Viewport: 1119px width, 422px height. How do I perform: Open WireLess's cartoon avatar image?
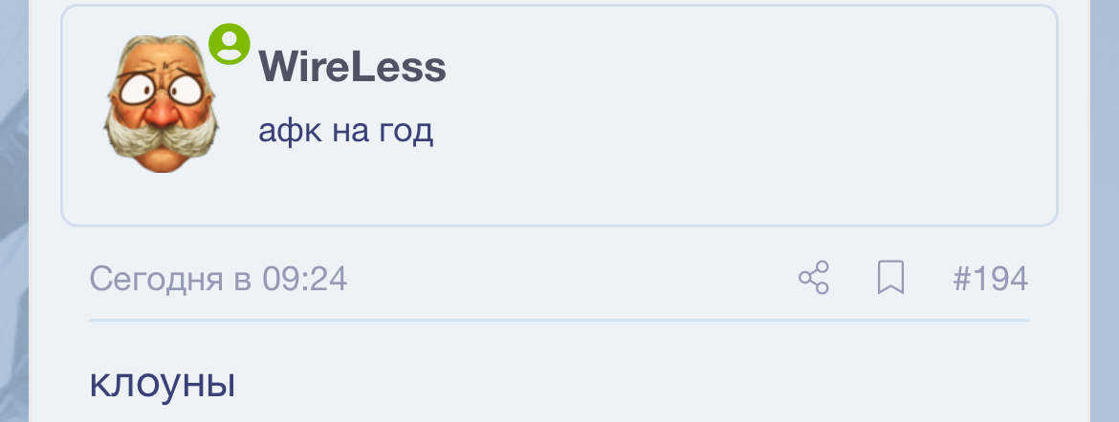[161, 105]
